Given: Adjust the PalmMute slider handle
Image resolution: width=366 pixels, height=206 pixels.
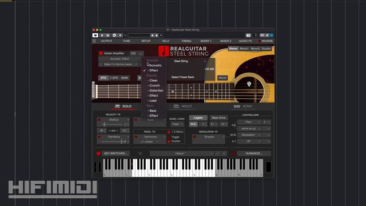Looking at the screenshot, I should 121,141.
